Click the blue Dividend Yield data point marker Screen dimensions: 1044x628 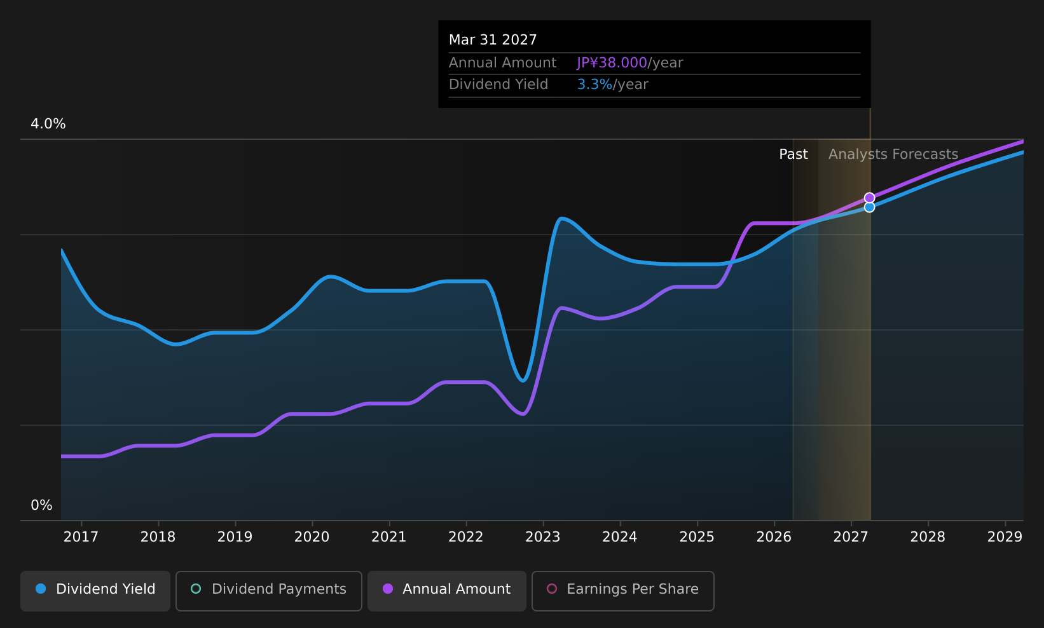click(869, 207)
